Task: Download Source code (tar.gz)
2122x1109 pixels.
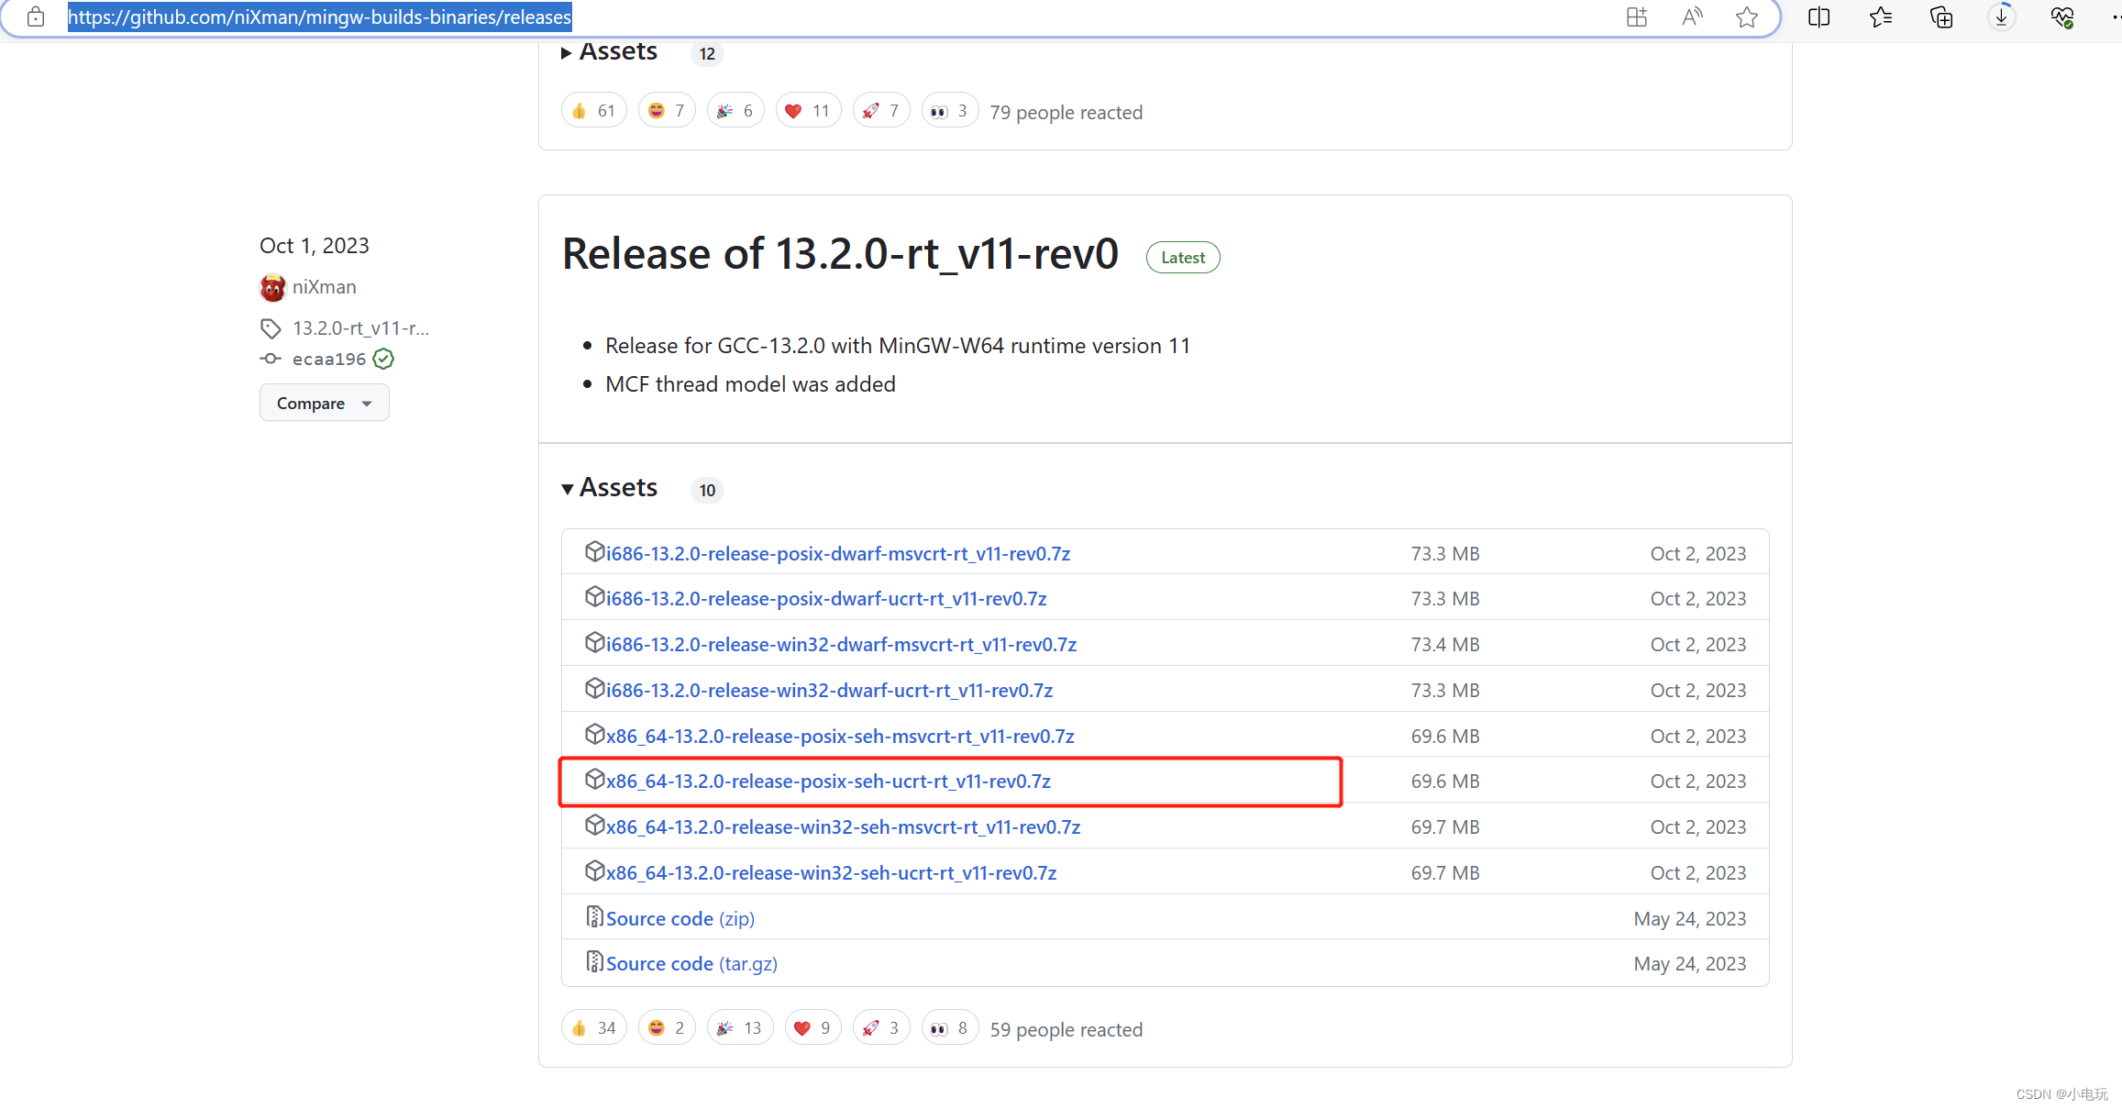Action: click(x=691, y=964)
